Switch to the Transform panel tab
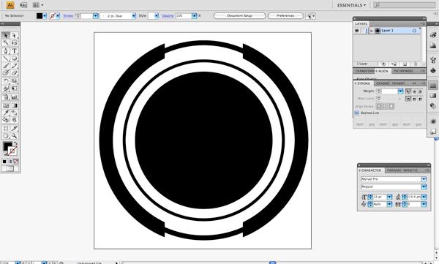Screen dimensions: 439x264 point(364,71)
